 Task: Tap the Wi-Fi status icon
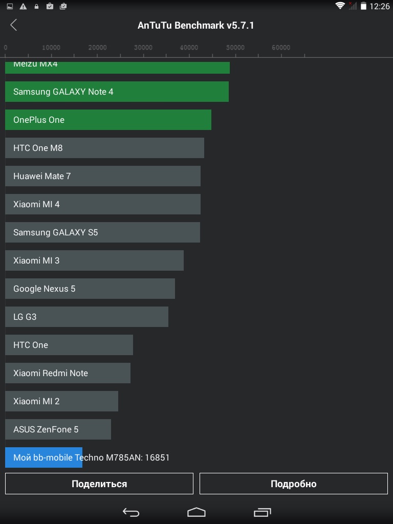(x=340, y=6)
